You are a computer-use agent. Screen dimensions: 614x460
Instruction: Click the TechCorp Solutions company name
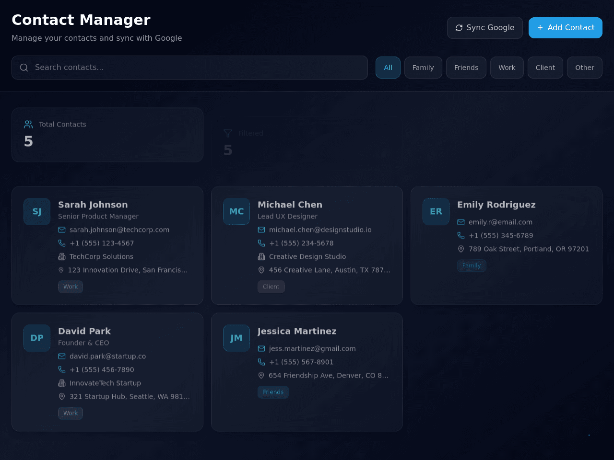[101, 257]
